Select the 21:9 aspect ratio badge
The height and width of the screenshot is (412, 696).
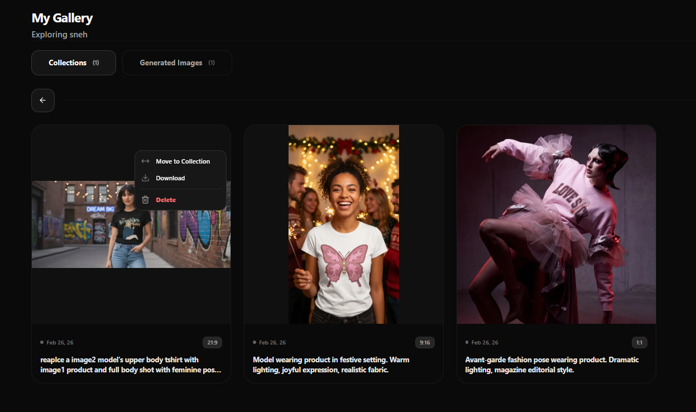(x=212, y=342)
